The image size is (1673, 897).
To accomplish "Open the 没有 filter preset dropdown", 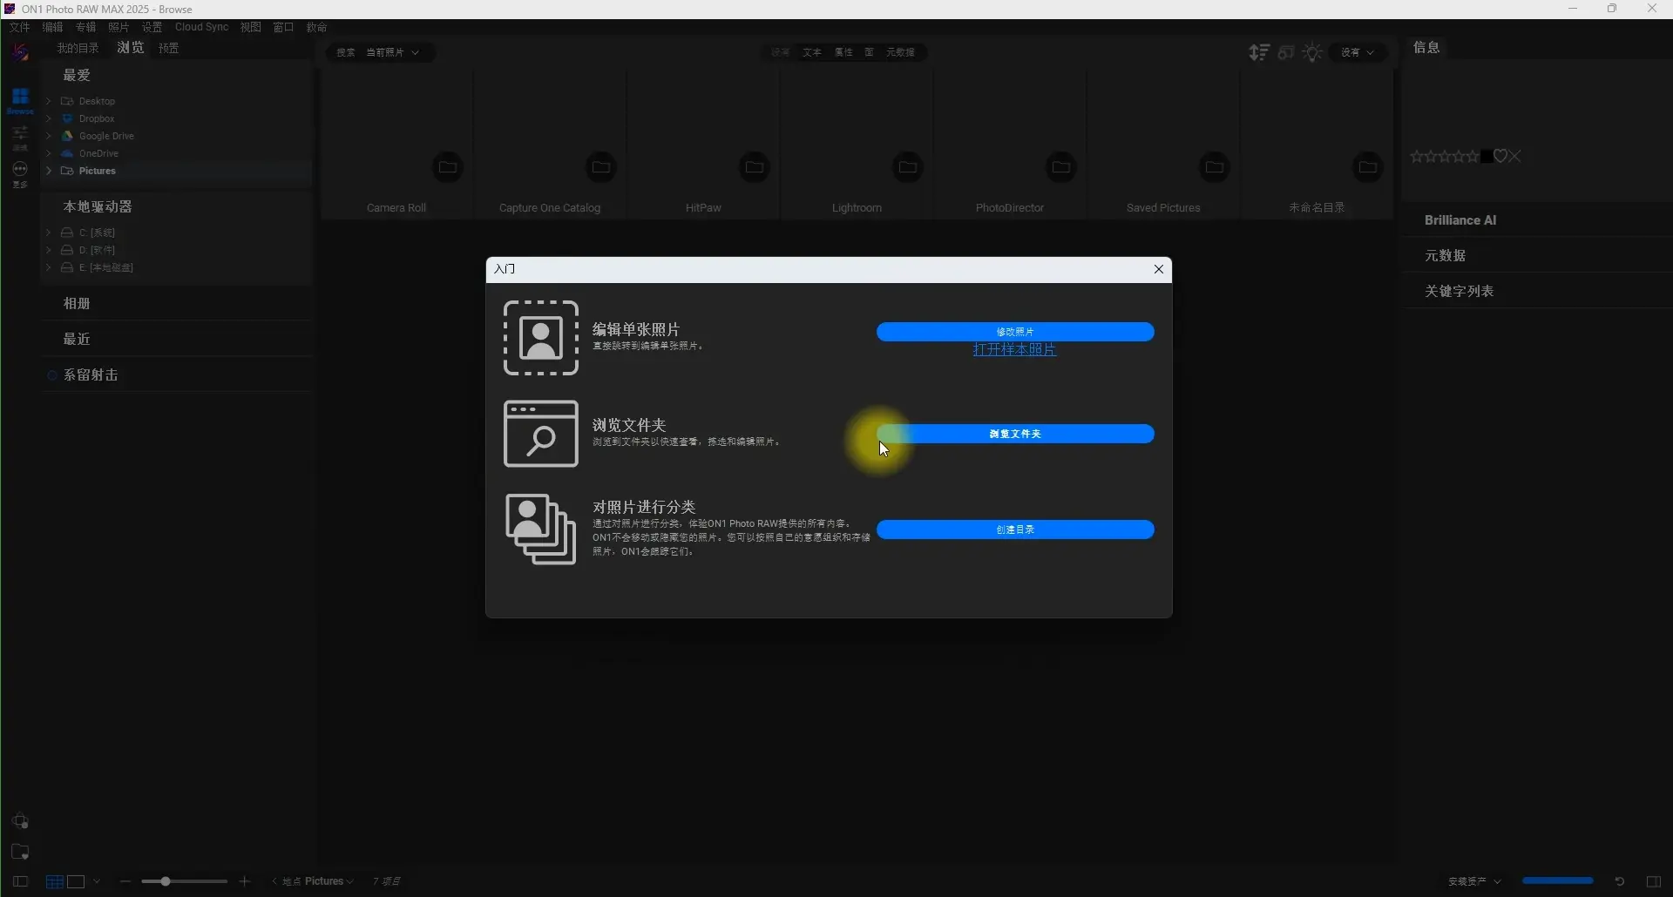I will pyautogui.click(x=1358, y=52).
